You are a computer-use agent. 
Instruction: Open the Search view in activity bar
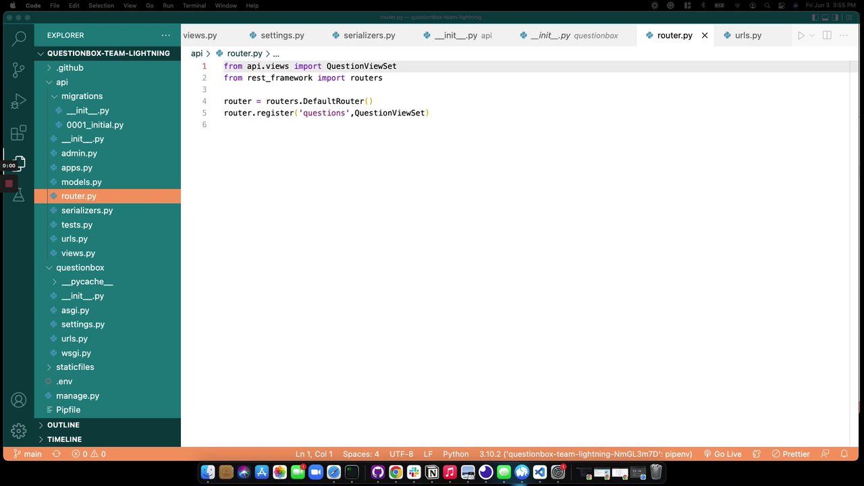(x=19, y=38)
